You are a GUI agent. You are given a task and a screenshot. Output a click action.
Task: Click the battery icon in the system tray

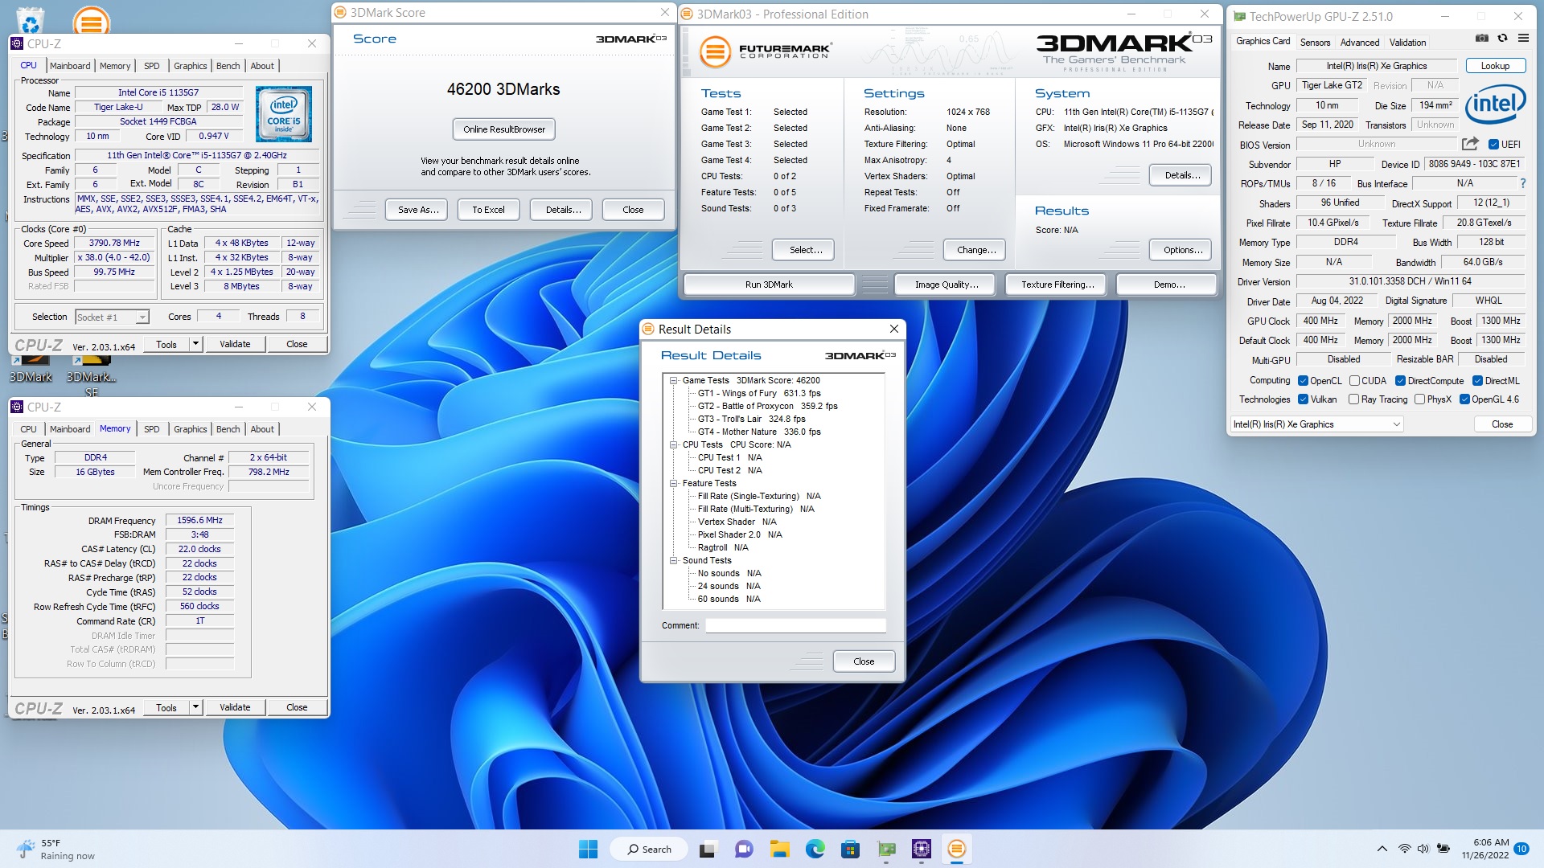coord(1443,849)
